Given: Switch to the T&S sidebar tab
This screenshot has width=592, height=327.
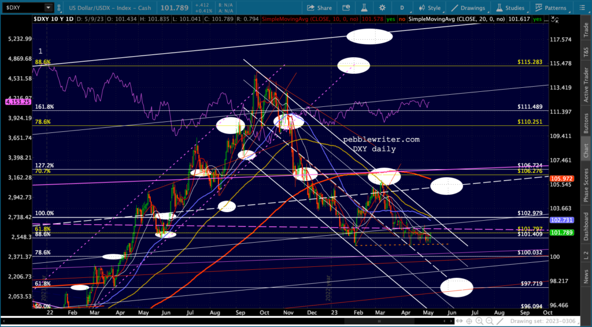Looking at the screenshot, I should pyautogui.click(x=586, y=52).
